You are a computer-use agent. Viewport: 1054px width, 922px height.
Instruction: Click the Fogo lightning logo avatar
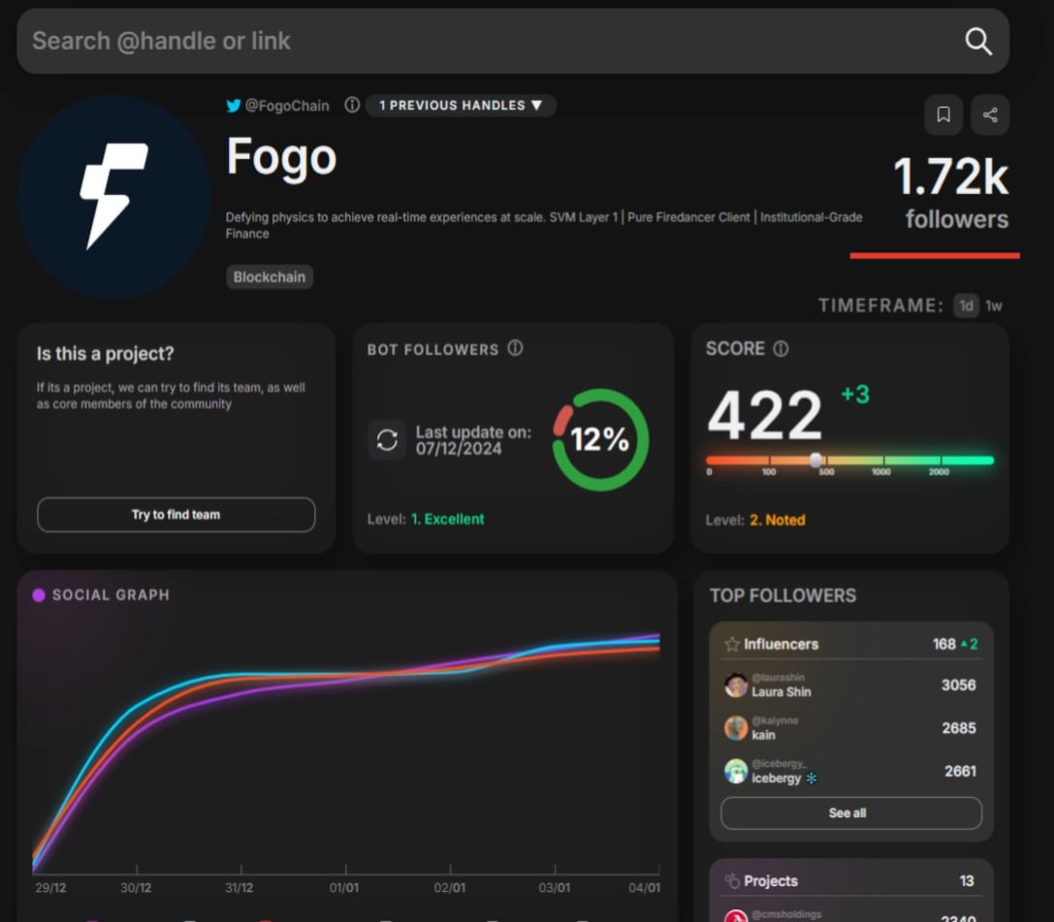tap(114, 197)
